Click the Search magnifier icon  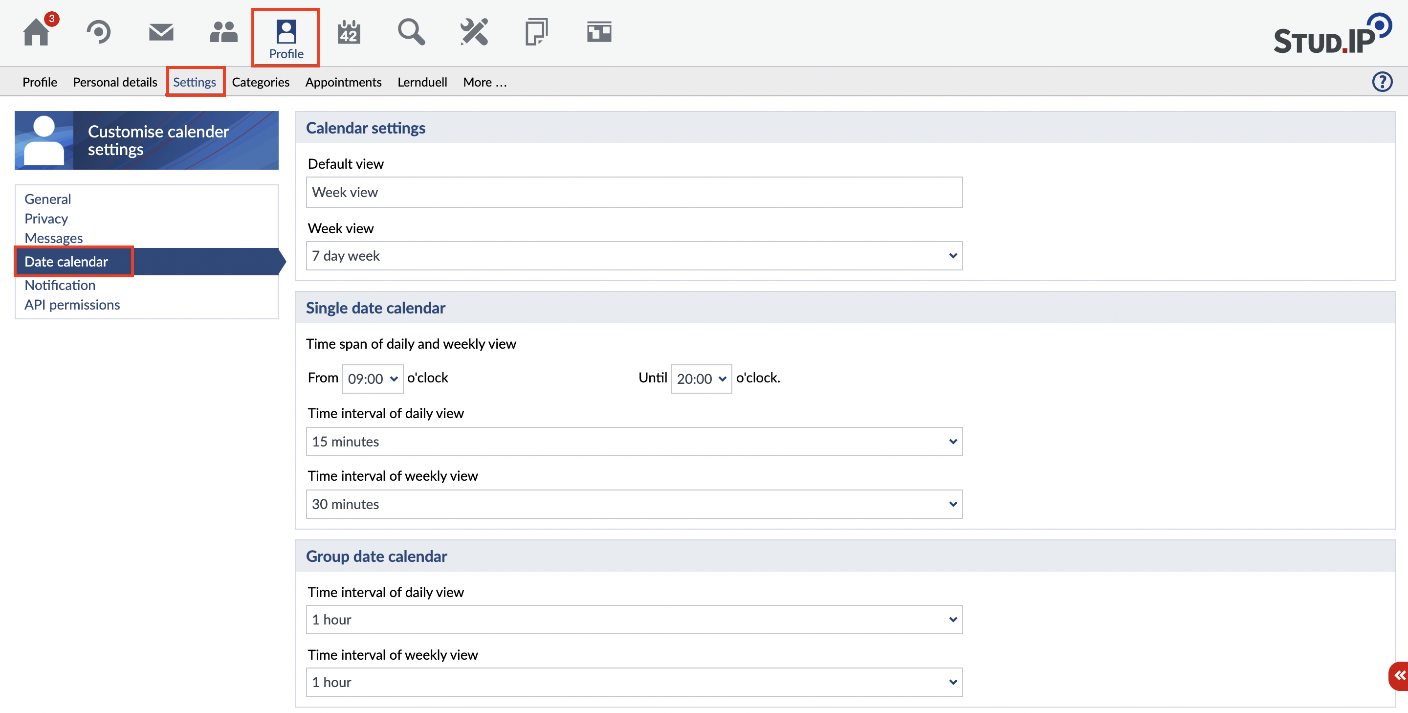pos(411,33)
